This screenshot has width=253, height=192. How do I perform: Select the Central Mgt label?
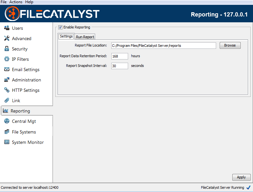click(24, 121)
